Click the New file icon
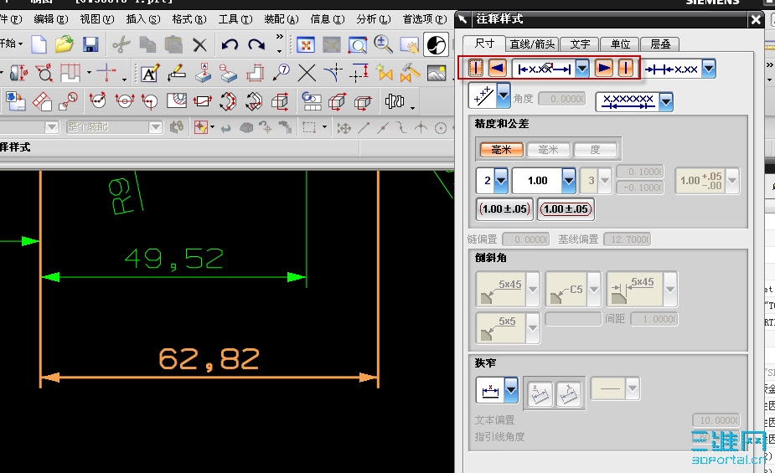The image size is (775, 473). click(x=39, y=44)
